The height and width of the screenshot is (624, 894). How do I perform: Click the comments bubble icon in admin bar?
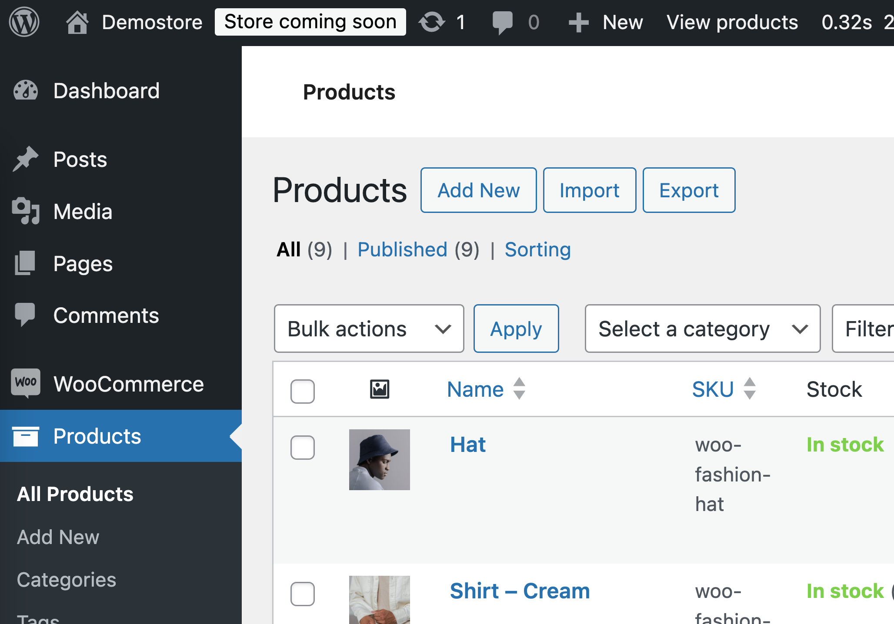coord(502,22)
